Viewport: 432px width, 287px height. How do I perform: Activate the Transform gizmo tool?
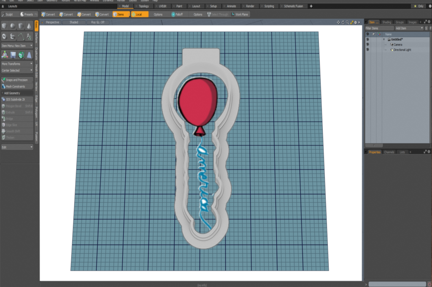[x=4, y=55]
